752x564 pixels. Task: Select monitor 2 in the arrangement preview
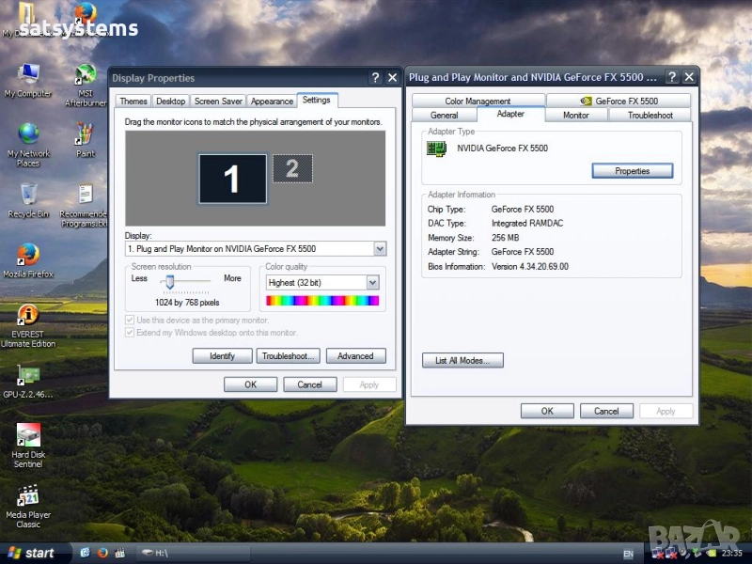[292, 169]
